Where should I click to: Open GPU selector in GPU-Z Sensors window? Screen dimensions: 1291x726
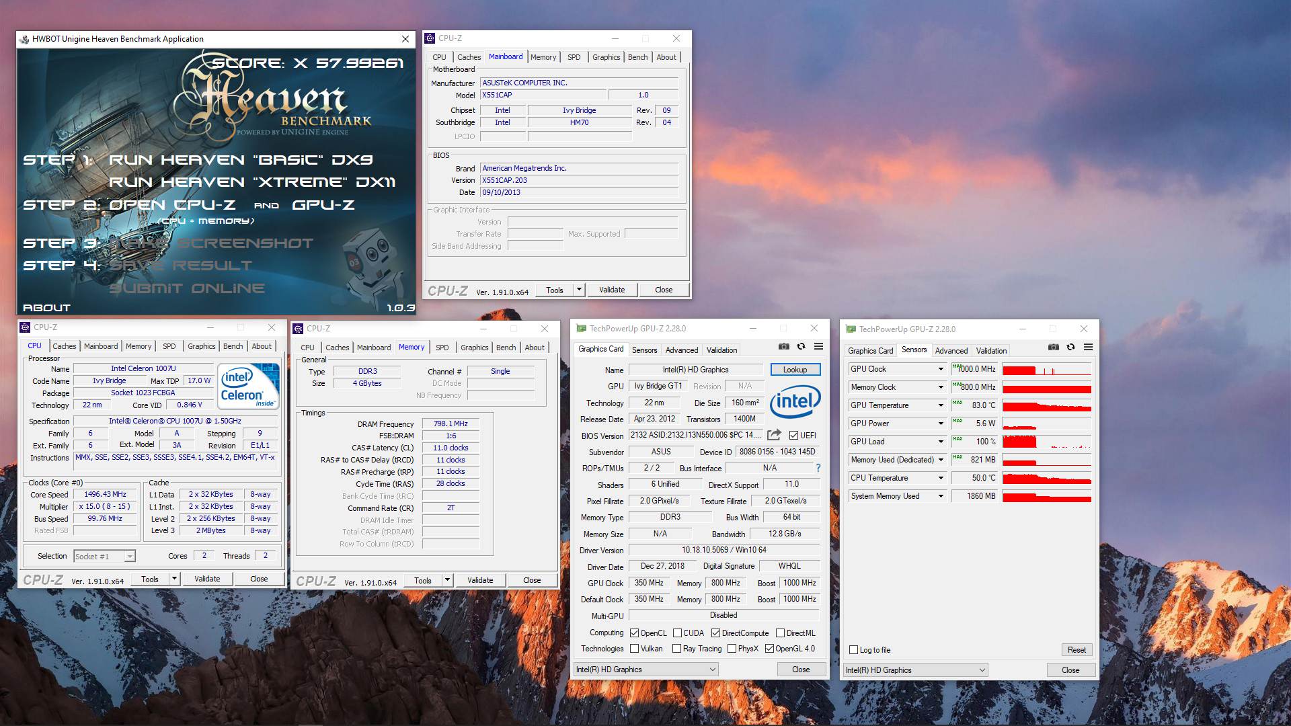point(916,670)
